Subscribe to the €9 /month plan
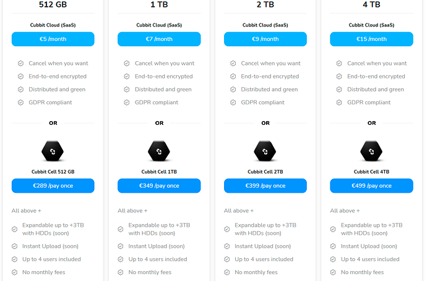 click(265, 39)
